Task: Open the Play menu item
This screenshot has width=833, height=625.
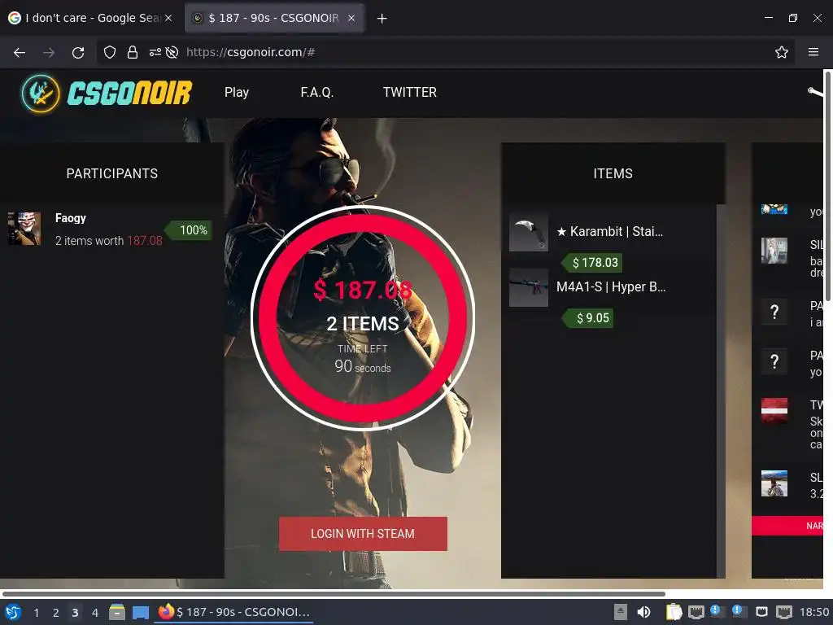Action: click(237, 93)
